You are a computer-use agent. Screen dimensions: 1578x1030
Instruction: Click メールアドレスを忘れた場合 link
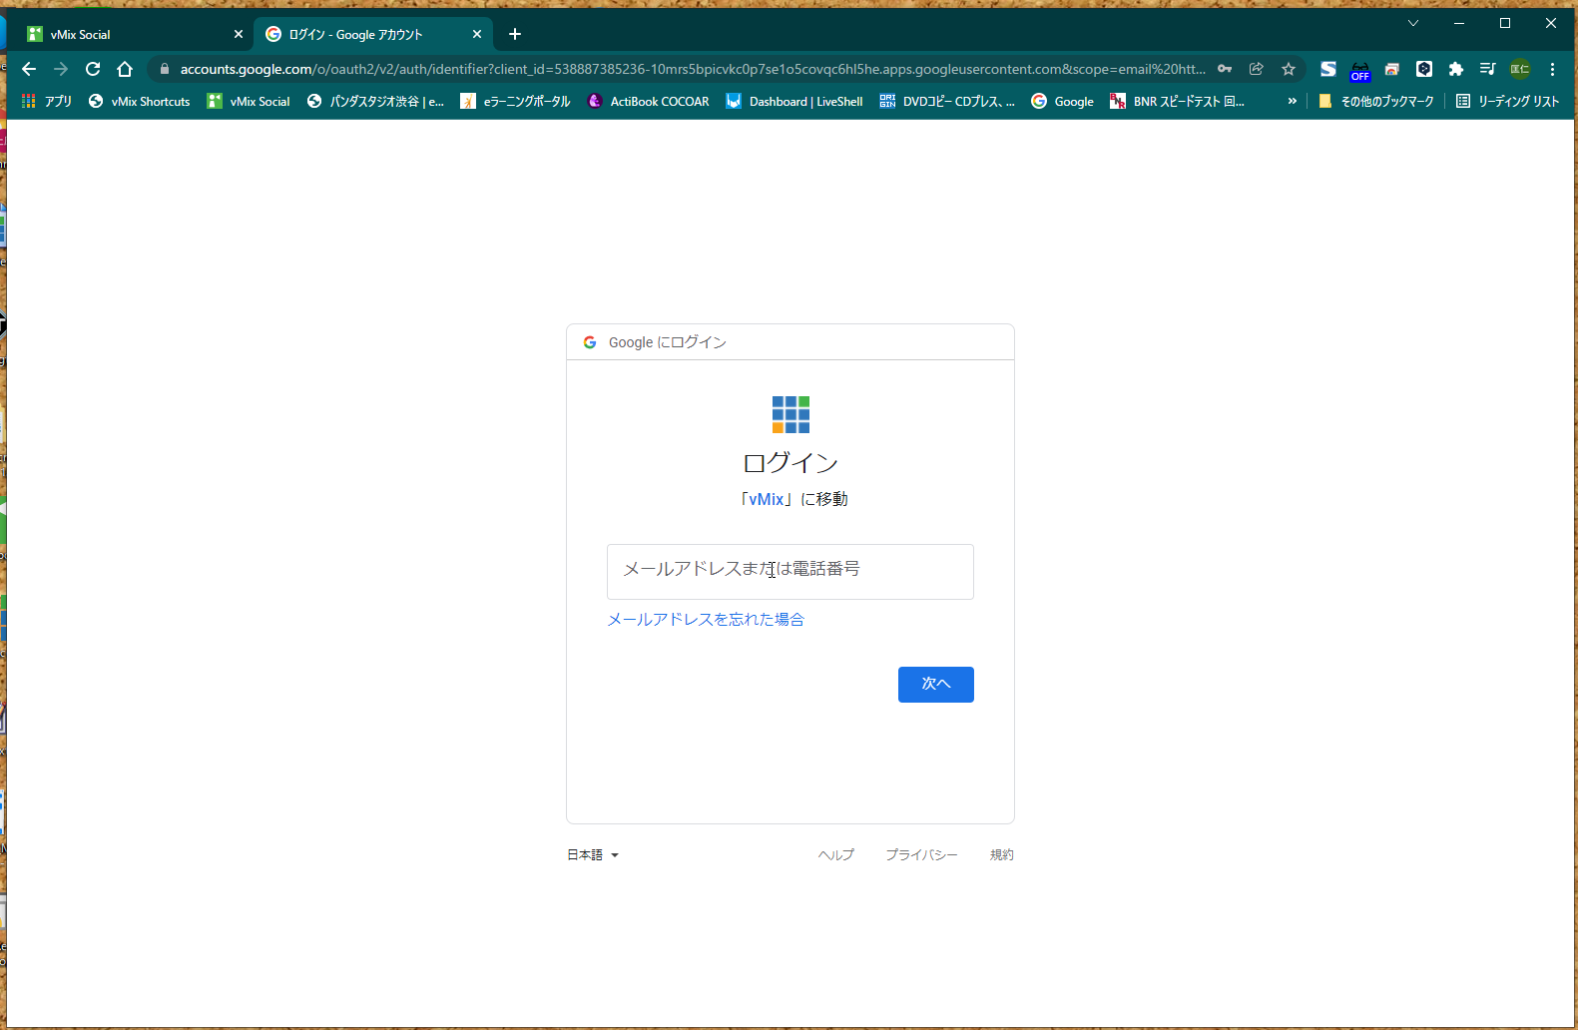click(x=706, y=620)
